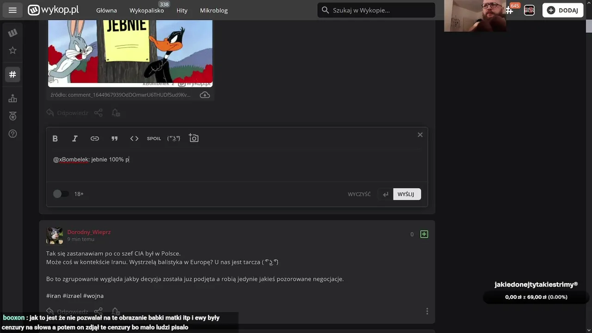Share the image comment

point(98,113)
